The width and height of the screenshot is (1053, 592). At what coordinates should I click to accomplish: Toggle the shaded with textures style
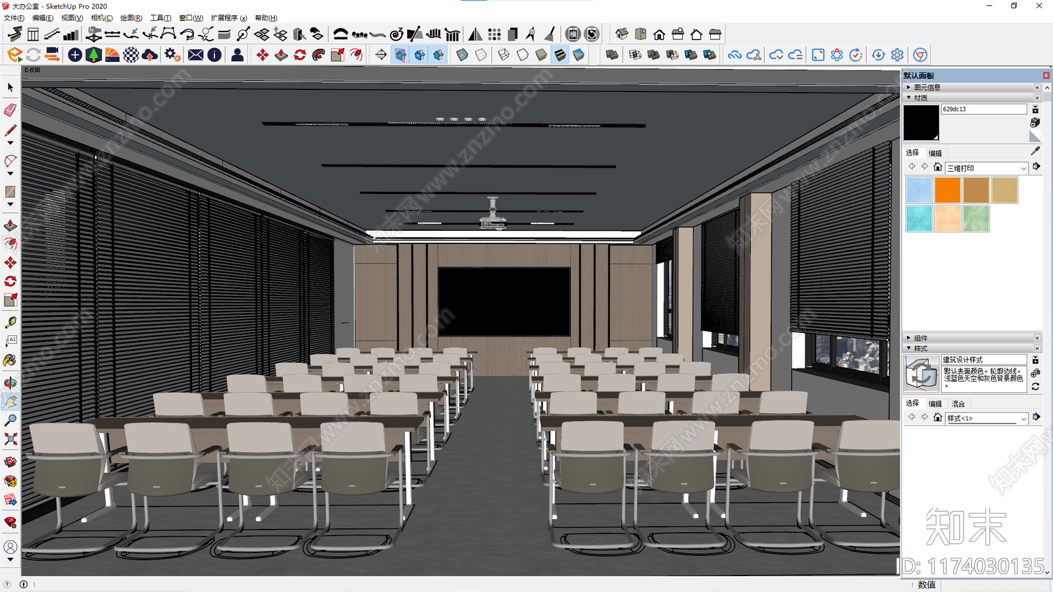(x=560, y=55)
